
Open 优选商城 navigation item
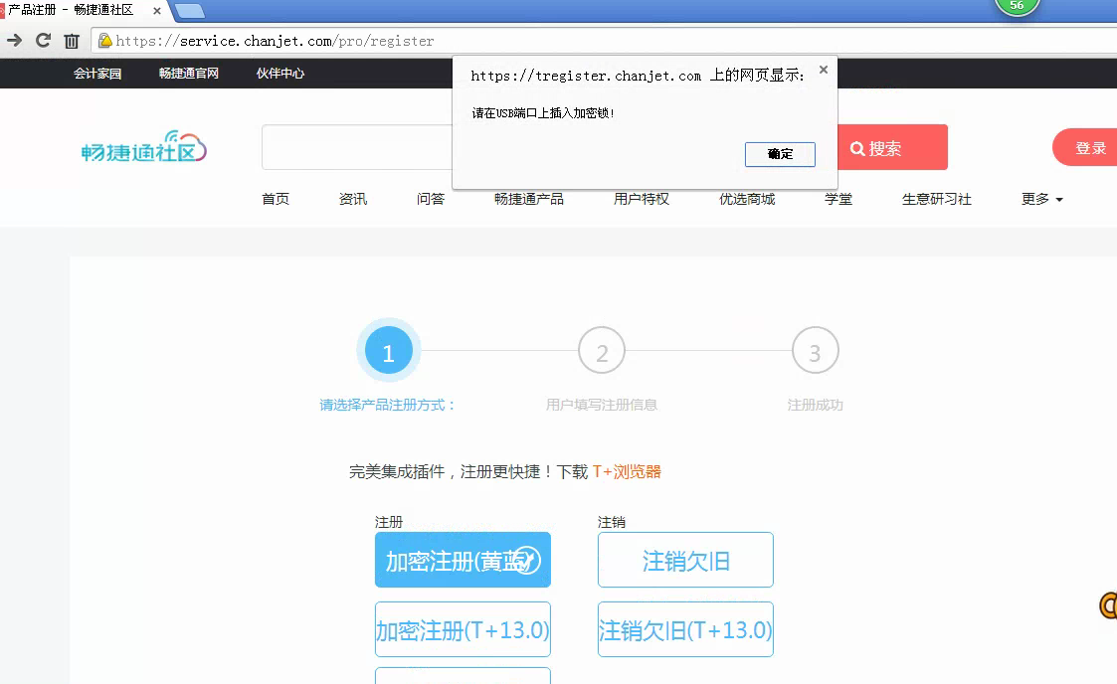747,199
